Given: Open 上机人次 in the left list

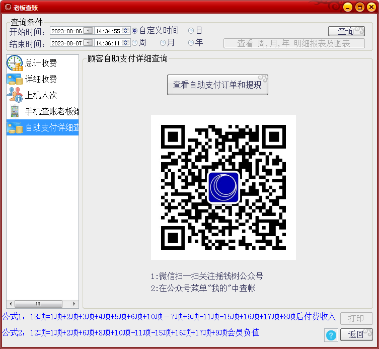Looking at the screenshot, I should point(41,95).
